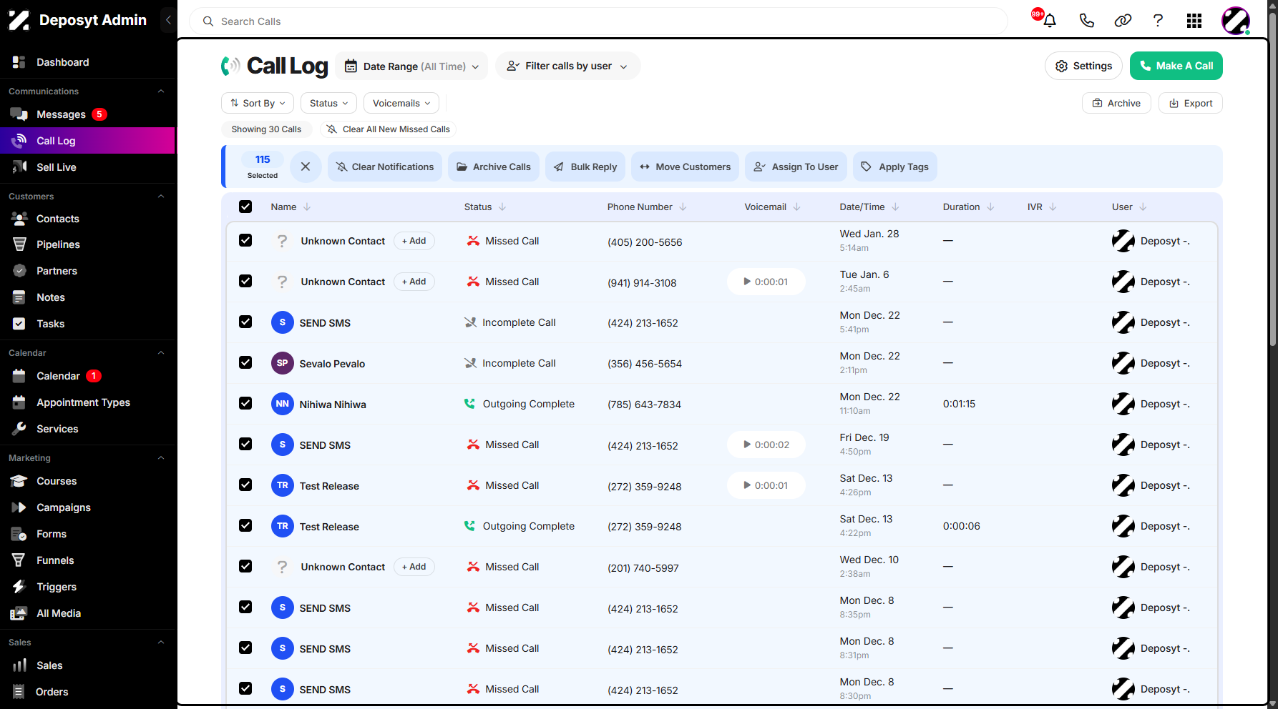The height and width of the screenshot is (709, 1278).
Task: Collapse the Communications sidebar section
Action: (x=161, y=91)
